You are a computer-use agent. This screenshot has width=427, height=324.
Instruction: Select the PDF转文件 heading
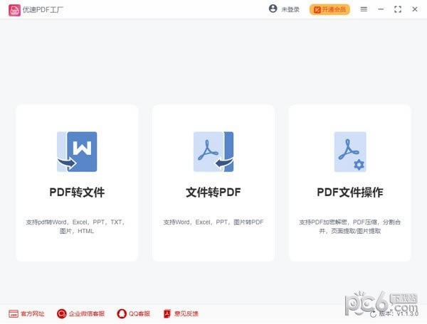[x=77, y=192]
